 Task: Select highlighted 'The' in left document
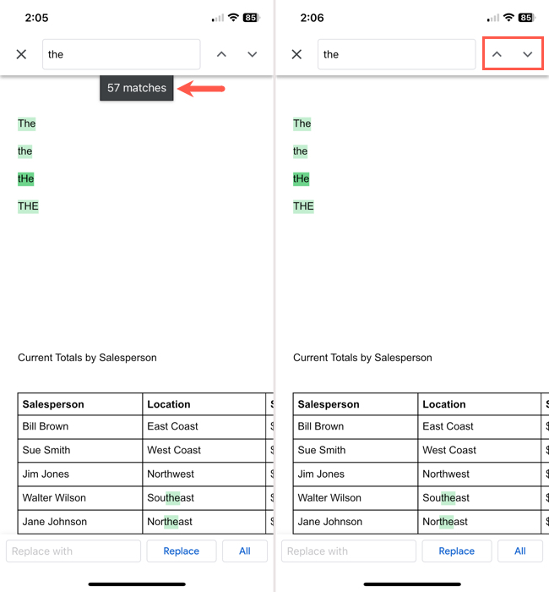pyautogui.click(x=27, y=123)
